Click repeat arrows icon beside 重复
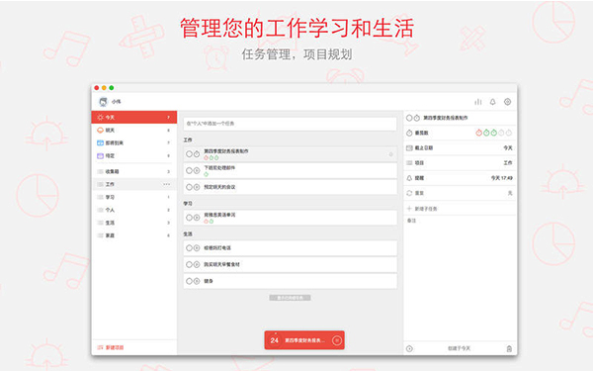This screenshot has height=371, width=594. click(x=409, y=193)
